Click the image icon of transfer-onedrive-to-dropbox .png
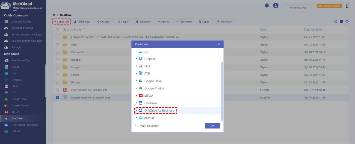Viewport: 355px width, 144px height. tap(65, 97)
